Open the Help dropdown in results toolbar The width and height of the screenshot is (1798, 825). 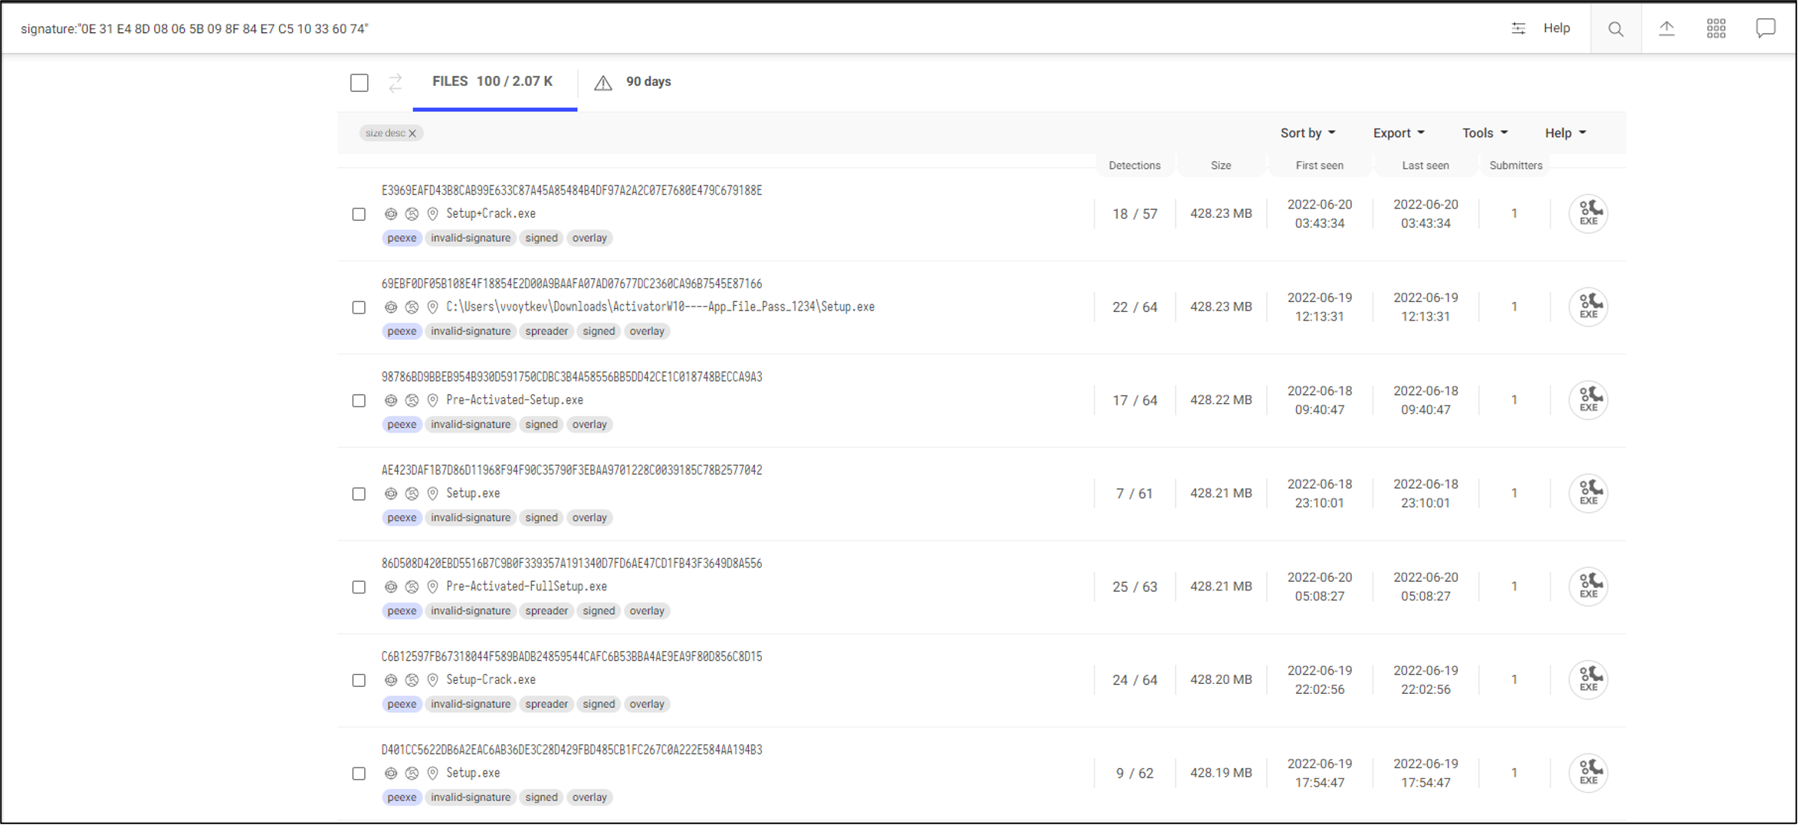(1565, 133)
